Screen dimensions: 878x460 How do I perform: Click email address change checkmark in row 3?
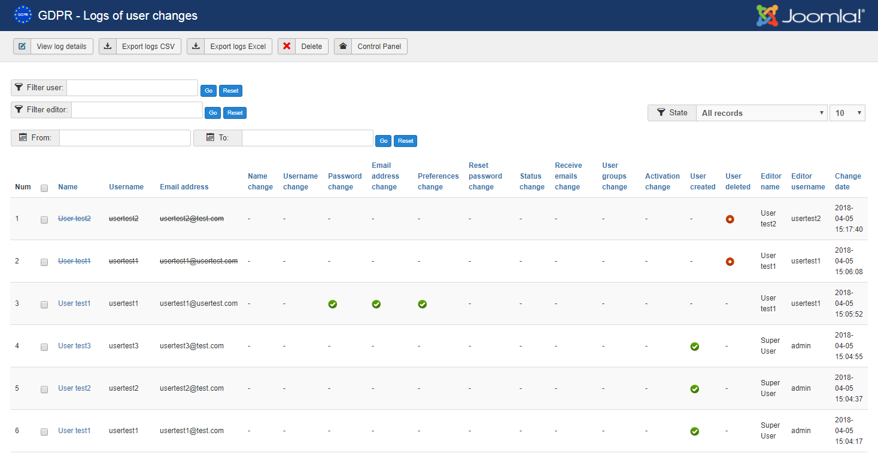click(376, 304)
